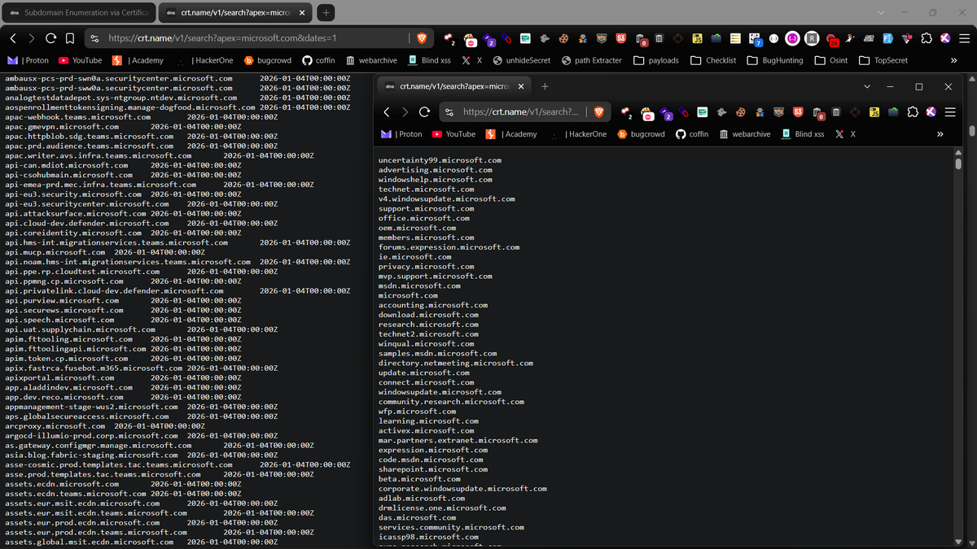Open the GIT extension in the back window's toolbar
977x549 pixels.
pos(870,38)
